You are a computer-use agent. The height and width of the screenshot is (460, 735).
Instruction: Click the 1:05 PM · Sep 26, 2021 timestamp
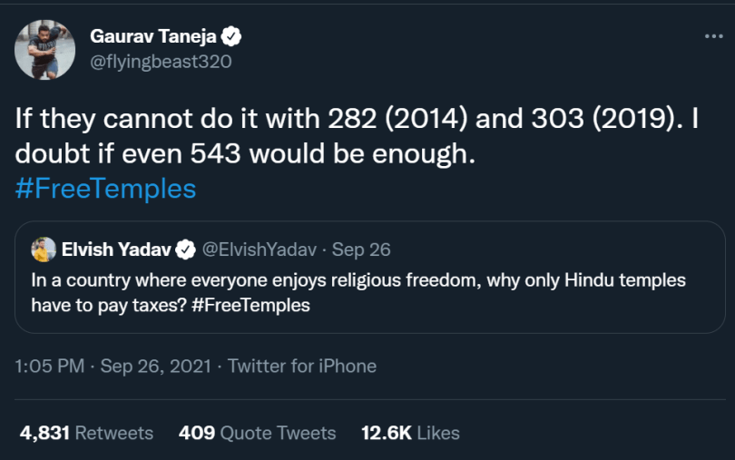coord(113,366)
